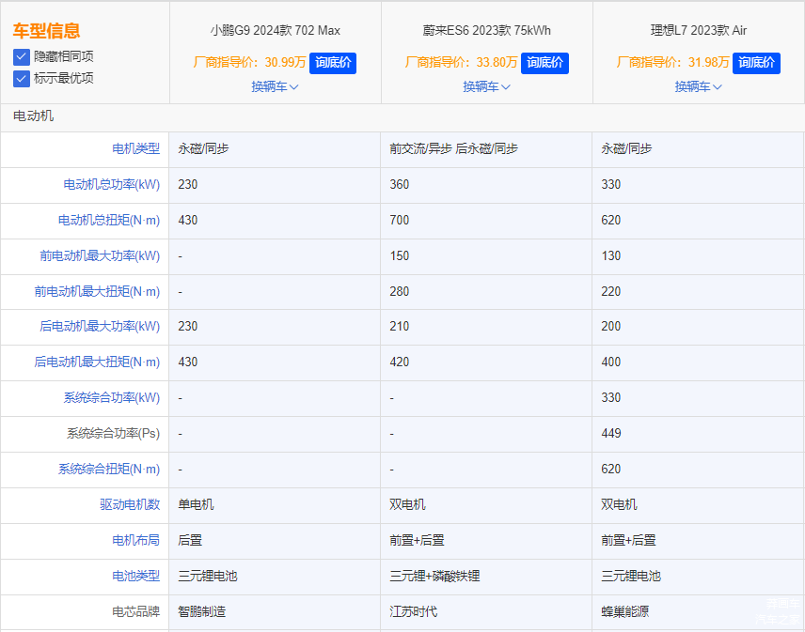Screen dimensions: 805x632
Task: Open the 蔚来ES6 2023款 75kWh title
Action: 487,31
